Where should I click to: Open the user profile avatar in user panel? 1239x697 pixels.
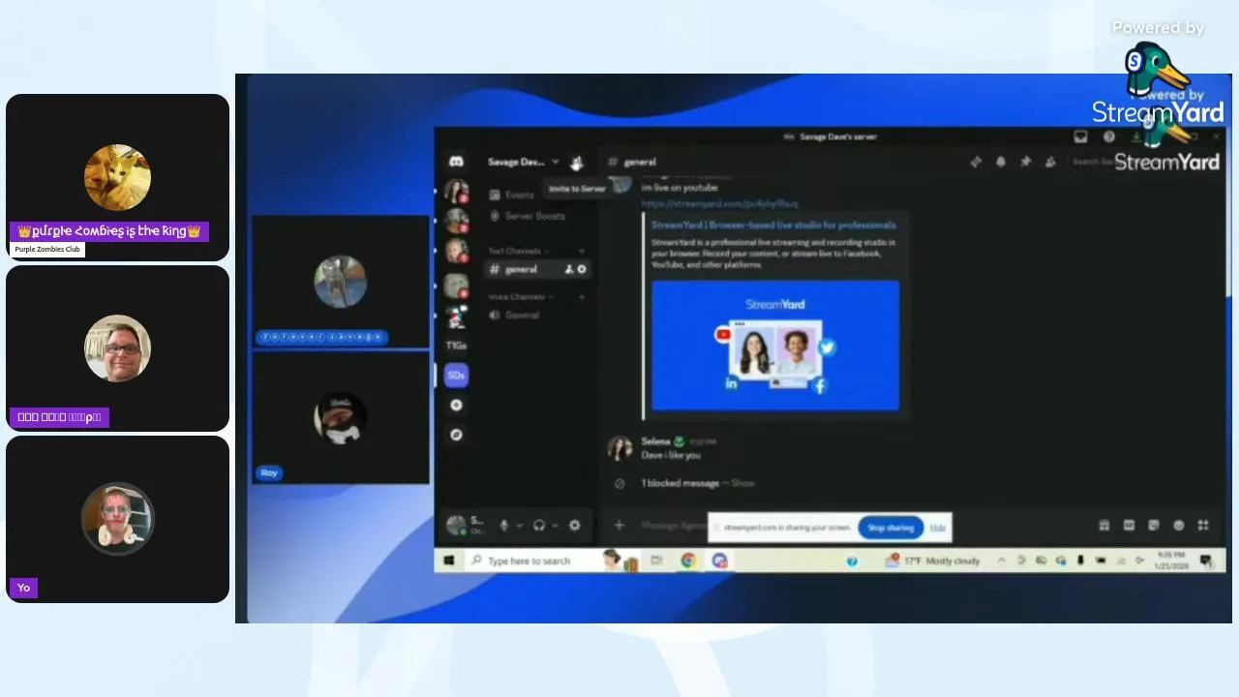click(455, 525)
